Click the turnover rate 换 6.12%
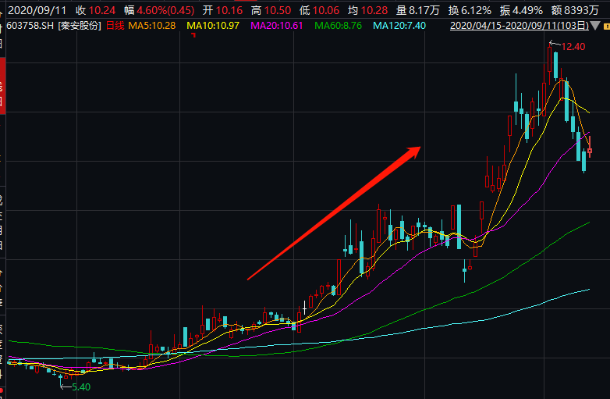Image resolution: width=610 pixels, height=399 pixels. coord(470,10)
